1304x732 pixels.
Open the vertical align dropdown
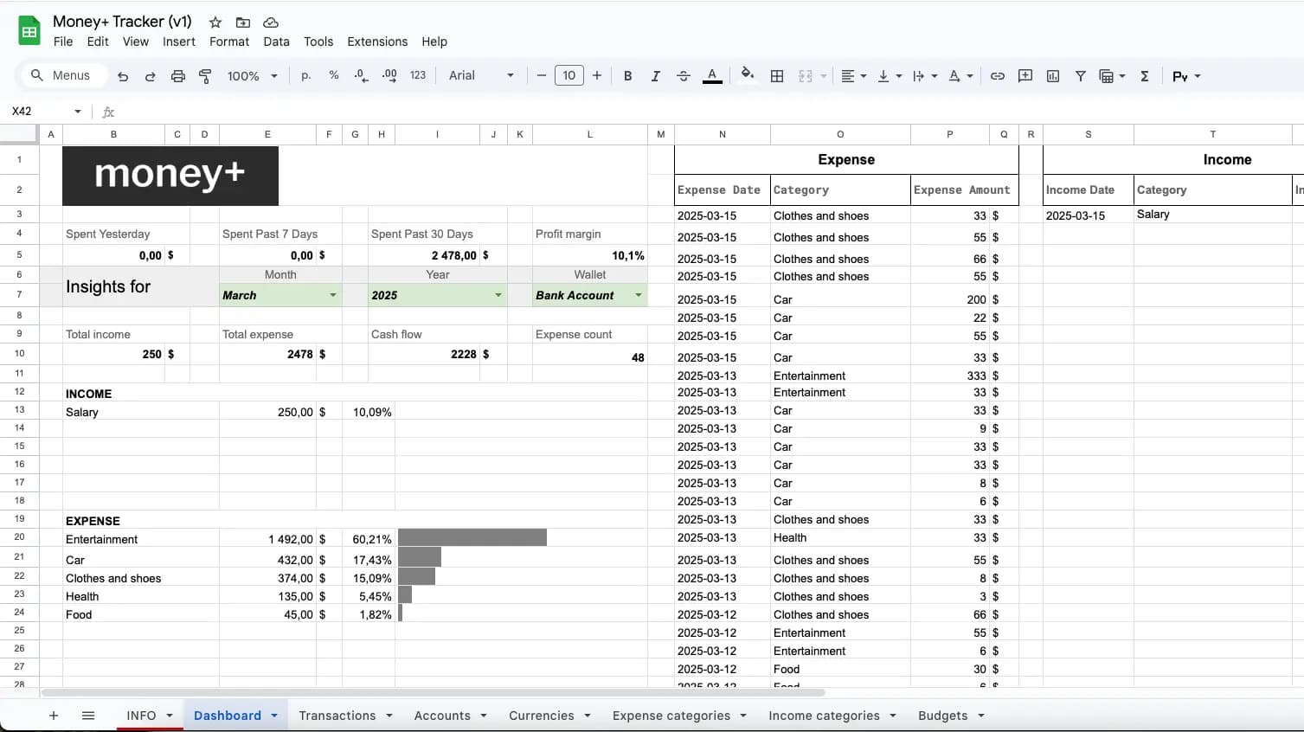[890, 76]
